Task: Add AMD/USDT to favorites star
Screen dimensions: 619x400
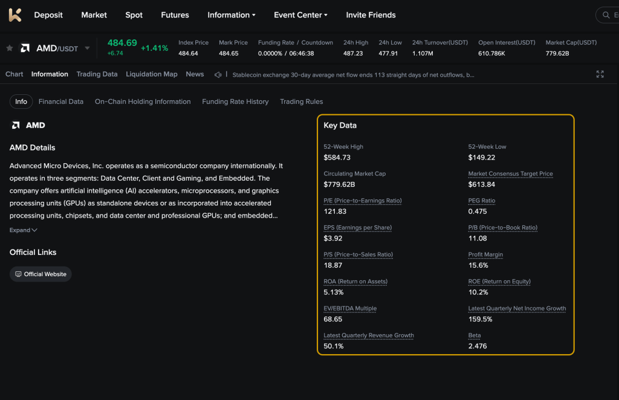Action: tap(10, 48)
